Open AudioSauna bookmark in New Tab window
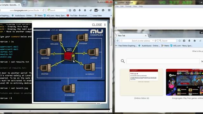The image size is (203, 114). click(x=149, y=46)
